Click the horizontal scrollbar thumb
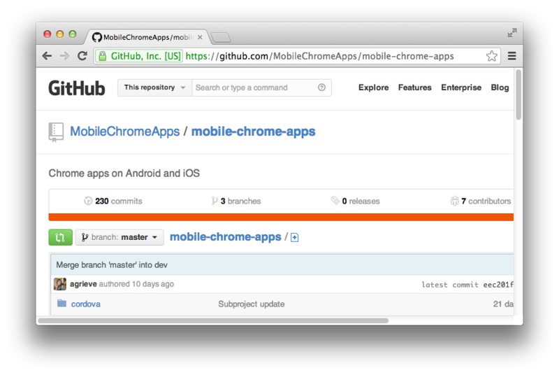Viewport: 559px width, 375px height. (213, 320)
